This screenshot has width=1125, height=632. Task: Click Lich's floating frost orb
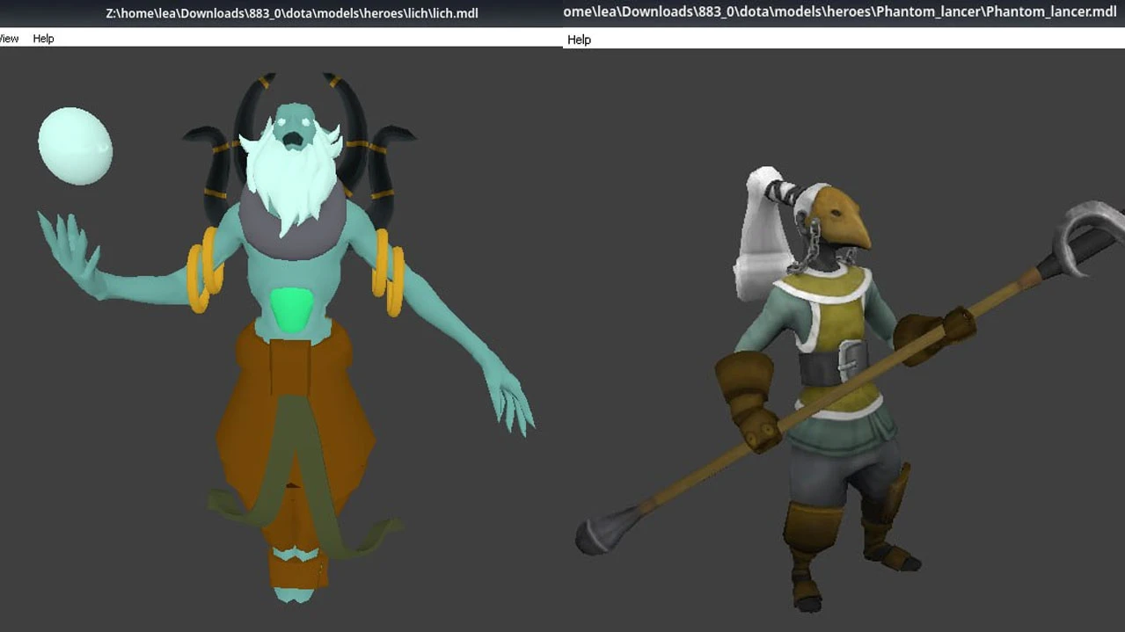coord(75,146)
